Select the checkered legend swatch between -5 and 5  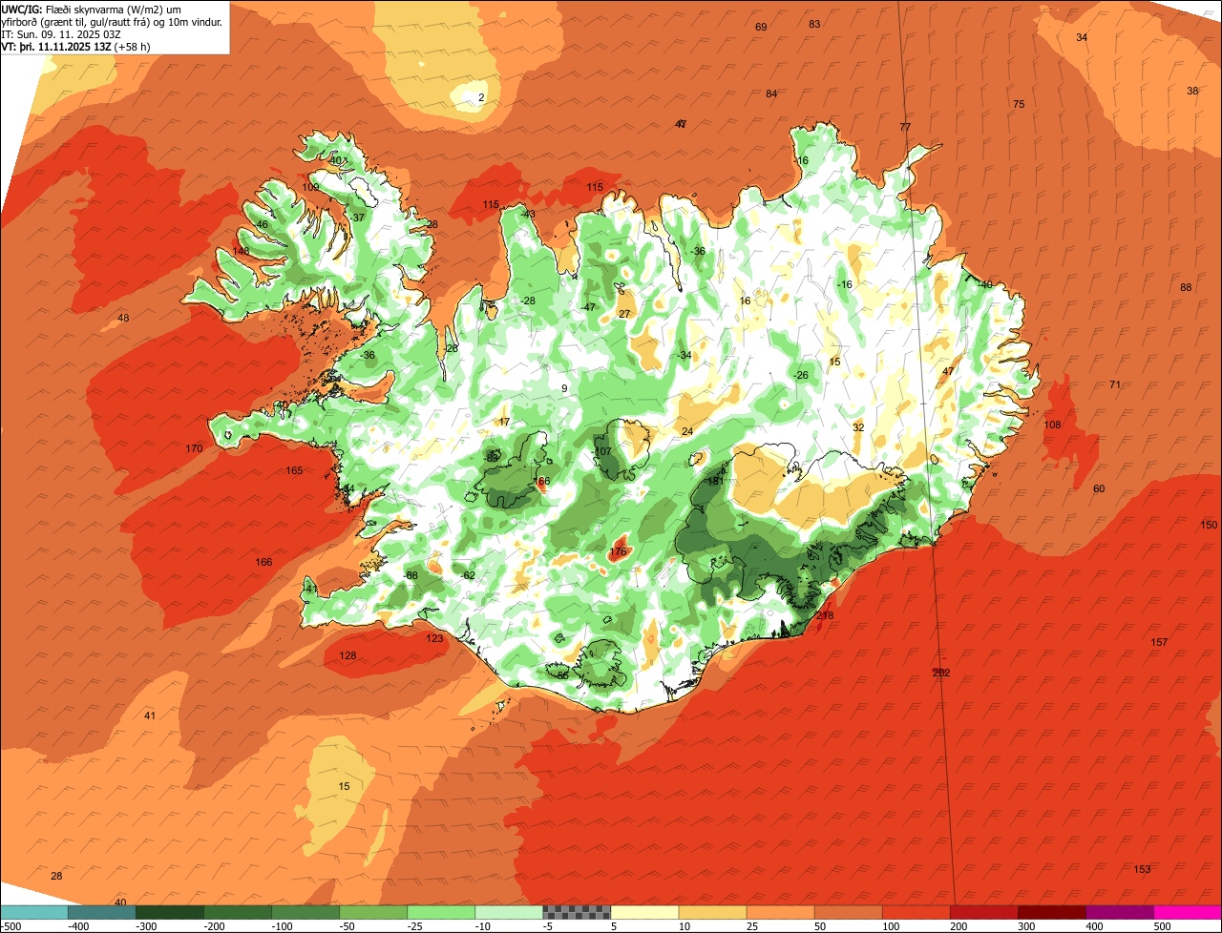coord(577,912)
